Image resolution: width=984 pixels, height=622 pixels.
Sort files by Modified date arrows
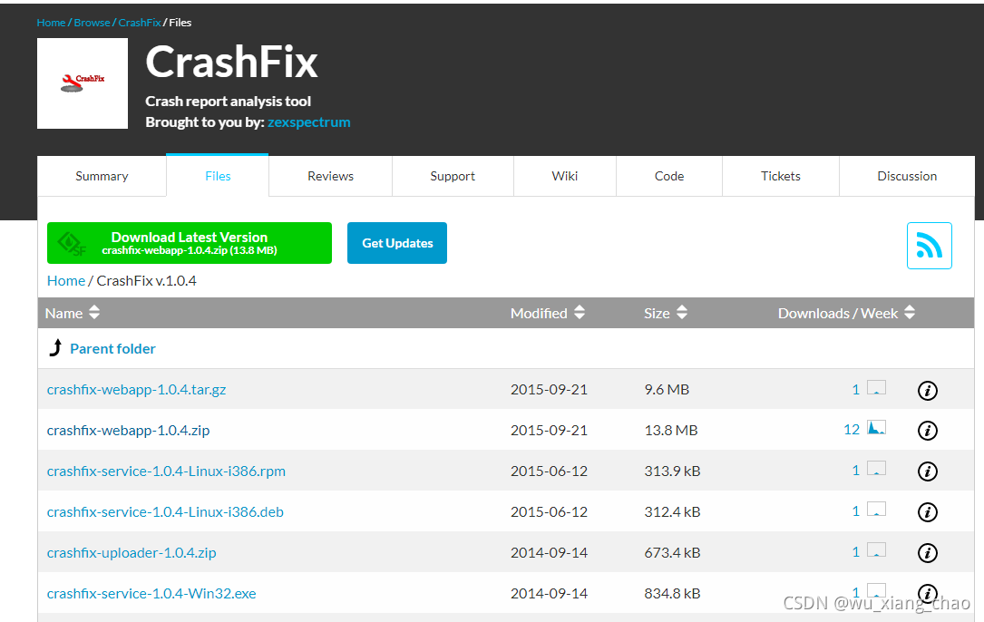(x=578, y=312)
